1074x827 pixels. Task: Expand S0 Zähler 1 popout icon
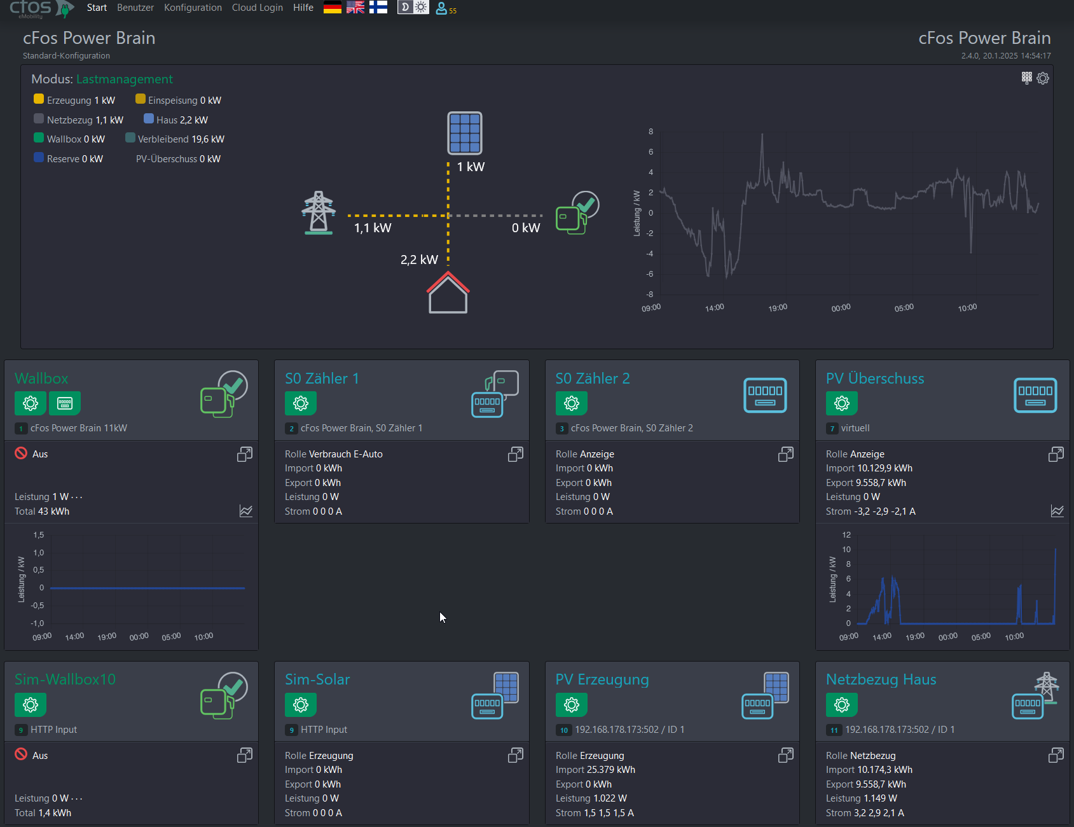point(516,454)
